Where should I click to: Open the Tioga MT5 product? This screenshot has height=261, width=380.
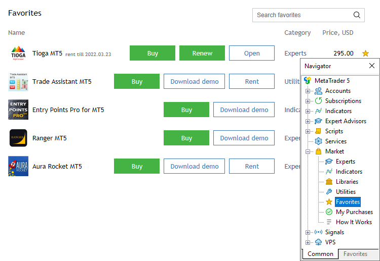click(x=252, y=53)
